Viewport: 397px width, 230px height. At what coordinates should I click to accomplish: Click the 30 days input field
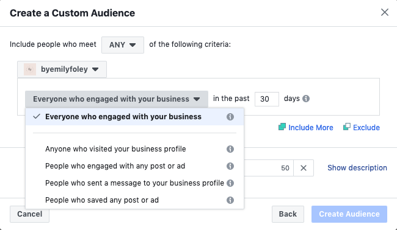(x=267, y=99)
